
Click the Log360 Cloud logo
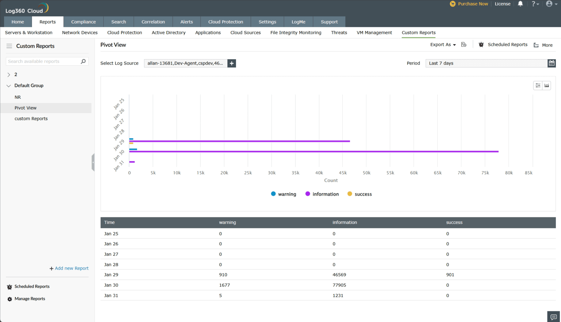(27, 8)
